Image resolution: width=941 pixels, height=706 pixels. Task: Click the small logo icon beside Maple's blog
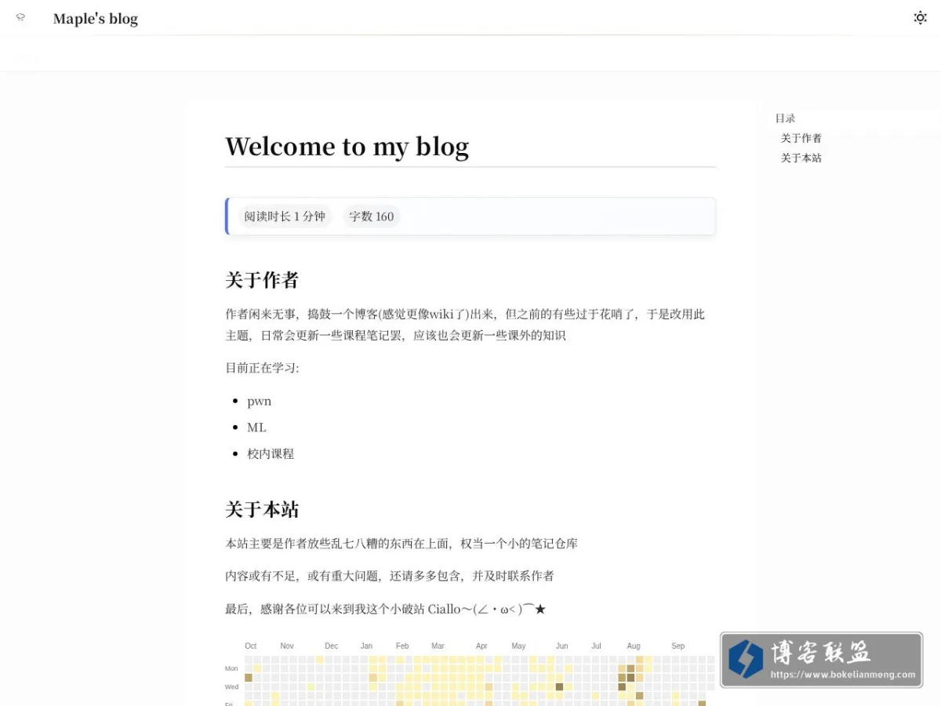20,17
